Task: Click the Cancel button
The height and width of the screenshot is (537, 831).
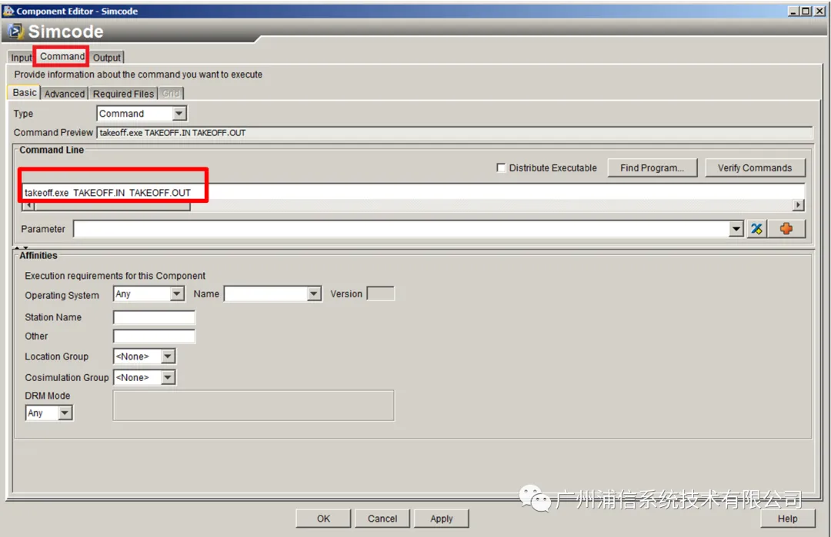Action: coord(382,519)
